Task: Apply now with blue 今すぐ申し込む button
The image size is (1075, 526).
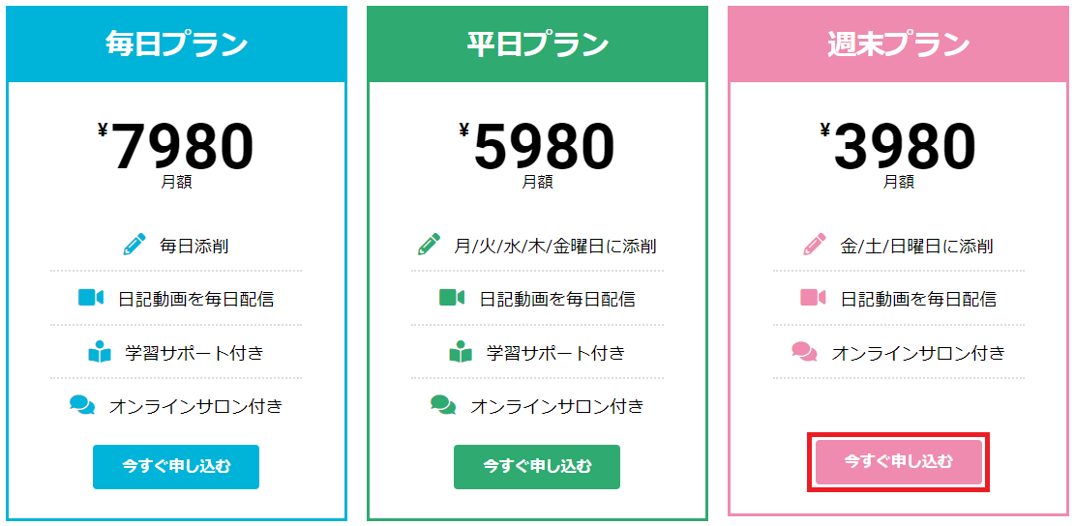Action: 176,467
